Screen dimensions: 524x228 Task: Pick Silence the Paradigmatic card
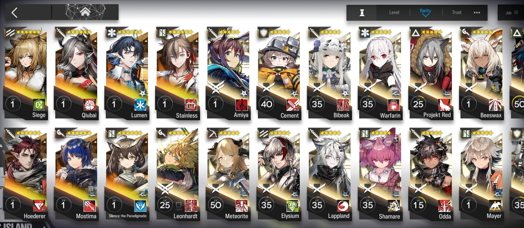[127, 174]
